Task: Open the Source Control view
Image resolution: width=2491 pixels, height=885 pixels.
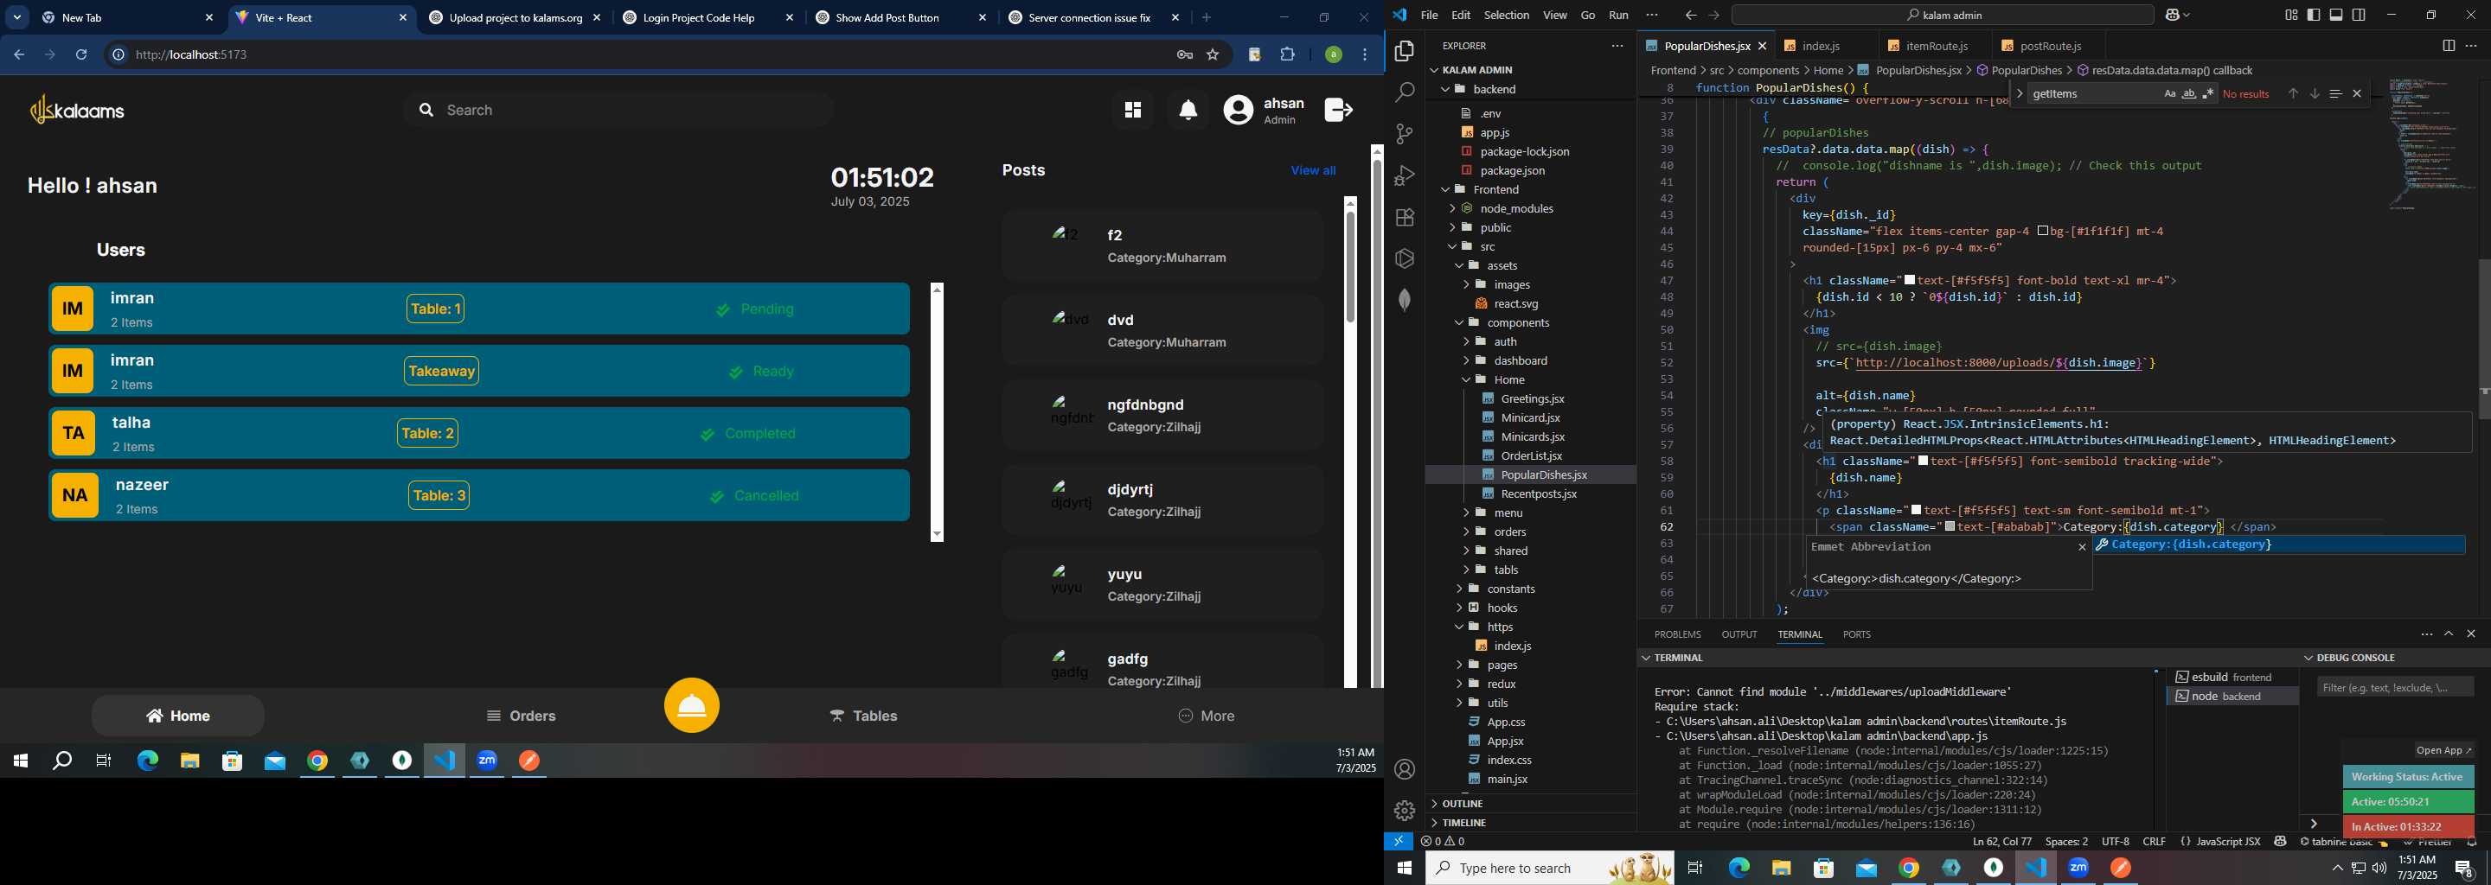Action: pos(1405,134)
